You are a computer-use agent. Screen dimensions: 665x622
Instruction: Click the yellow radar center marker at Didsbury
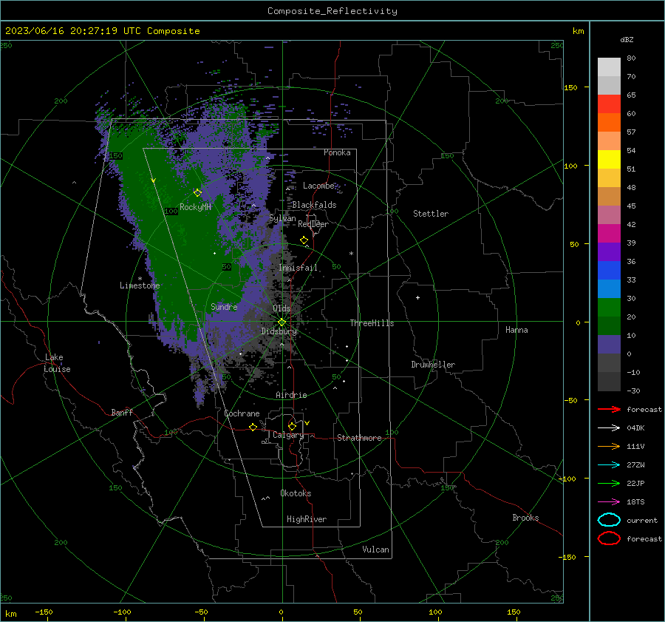282,322
